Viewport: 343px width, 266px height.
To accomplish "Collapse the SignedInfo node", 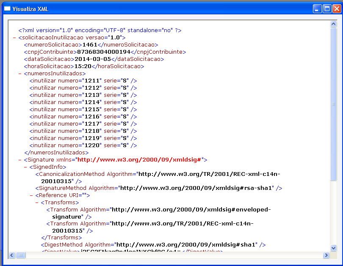I will click(x=25, y=167).
